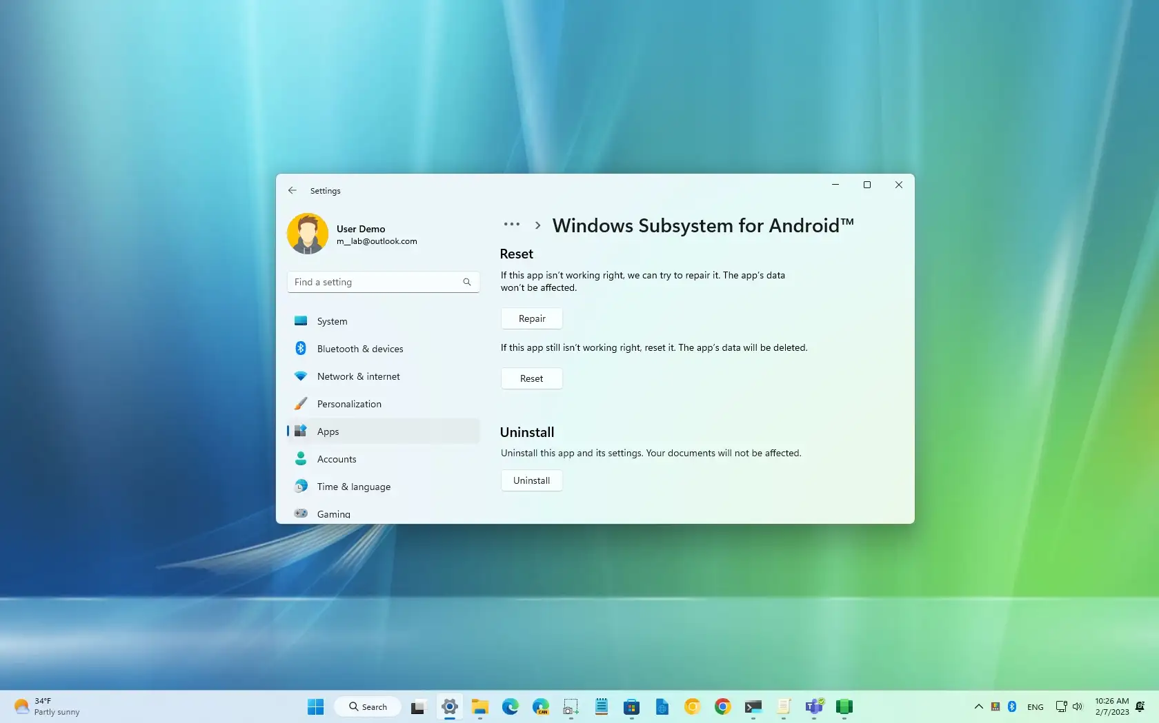Click the Repair button
The width and height of the screenshot is (1159, 723).
click(x=531, y=318)
